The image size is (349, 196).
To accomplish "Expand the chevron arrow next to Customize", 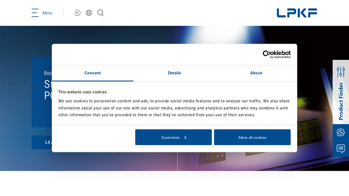I will point(185,138).
